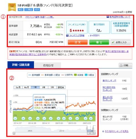
Task: Click the ファンドスコア詳細 question mark icon
Action: [67, 36]
